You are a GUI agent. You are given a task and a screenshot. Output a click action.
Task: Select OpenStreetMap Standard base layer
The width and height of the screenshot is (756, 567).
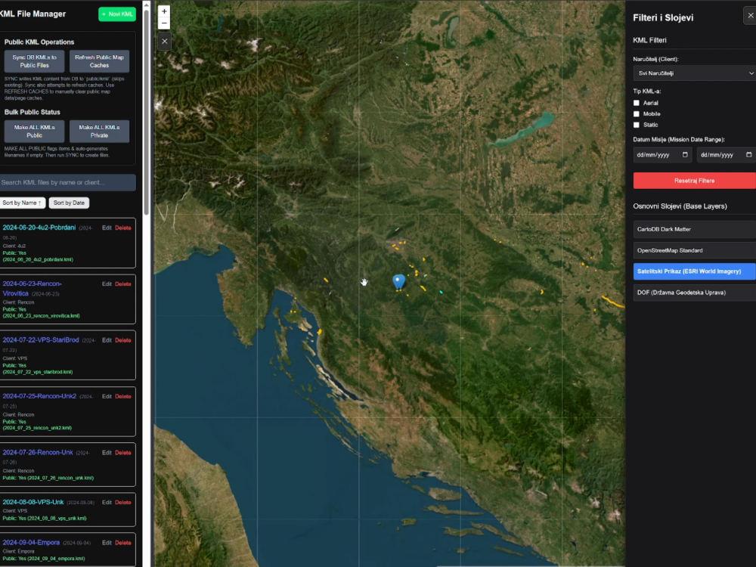point(694,250)
